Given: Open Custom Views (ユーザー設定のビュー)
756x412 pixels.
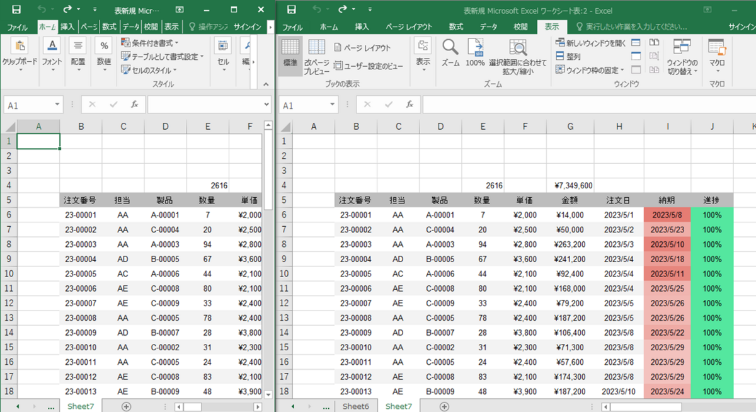Looking at the screenshot, I should (x=369, y=66).
